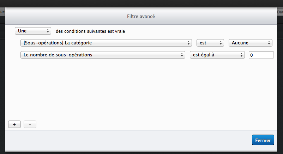Open the "Aucune" category value dropdown
Screen dimensions: 283x154
coord(251,43)
